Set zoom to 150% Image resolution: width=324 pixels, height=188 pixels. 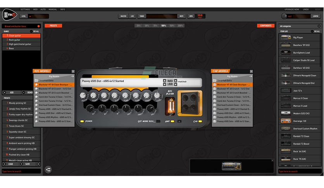pyautogui.click(x=172, y=26)
